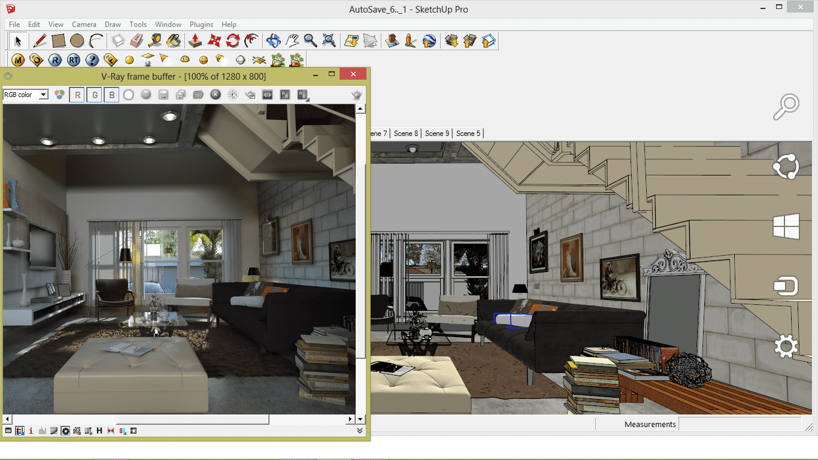
Task: Open the V-Ray Material Editor 'M' icon
Action: click(18, 60)
